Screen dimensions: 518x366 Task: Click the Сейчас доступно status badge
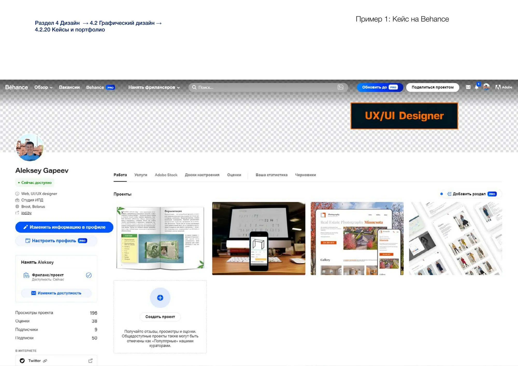pyautogui.click(x=35, y=183)
